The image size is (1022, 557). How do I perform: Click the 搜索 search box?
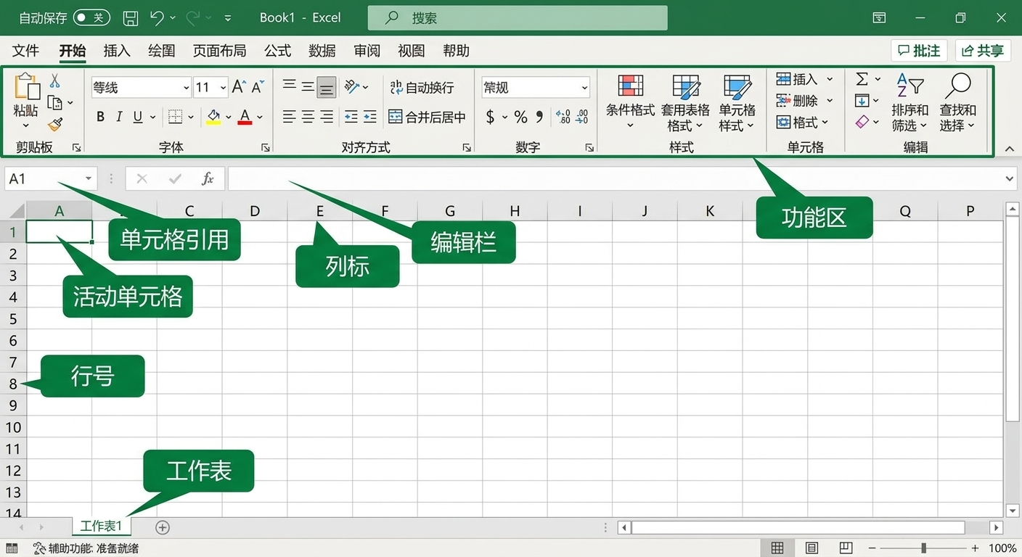coord(518,18)
